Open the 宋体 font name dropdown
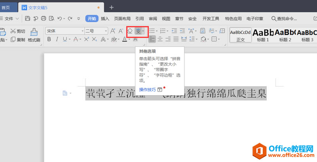Viewport: 317px width, 162px height. (x=65, y=31)
